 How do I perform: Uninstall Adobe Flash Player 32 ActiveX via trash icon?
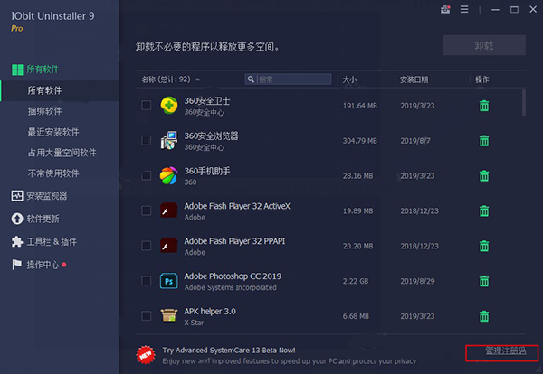[x=484, y=210]
